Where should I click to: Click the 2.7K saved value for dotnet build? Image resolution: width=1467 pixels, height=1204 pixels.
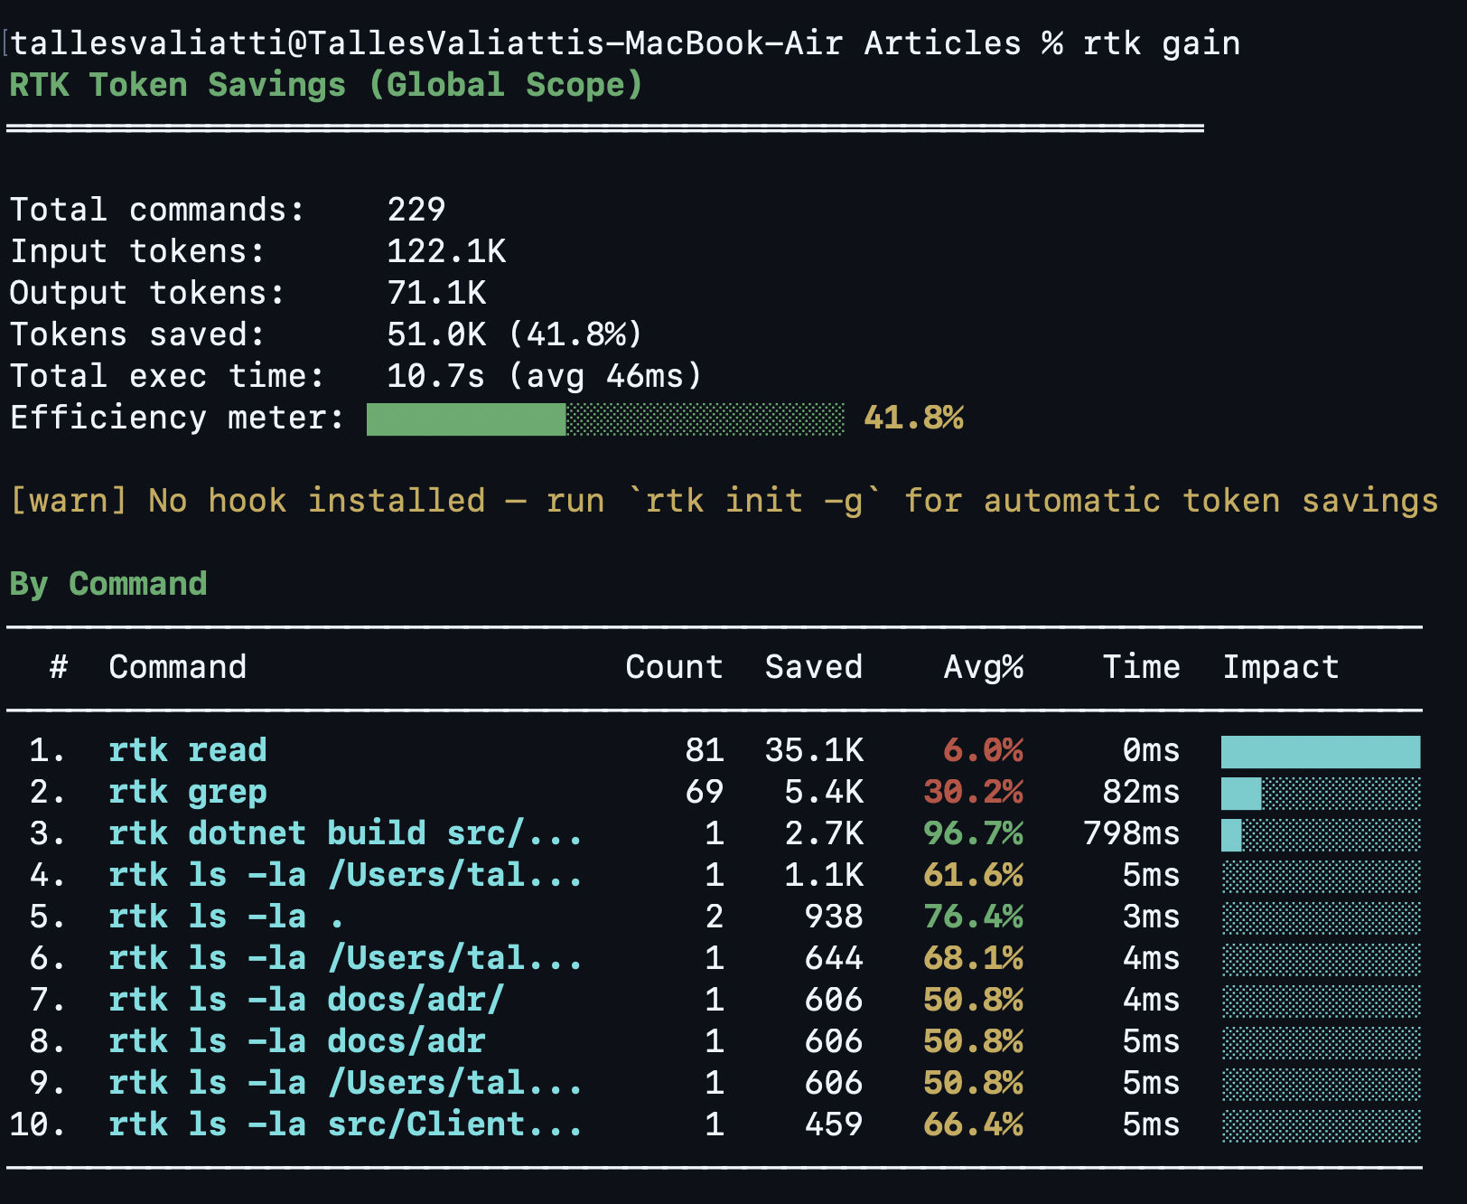click(824, 833)
